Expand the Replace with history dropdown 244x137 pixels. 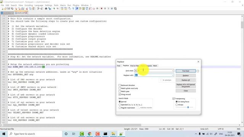tap(173, 75)
